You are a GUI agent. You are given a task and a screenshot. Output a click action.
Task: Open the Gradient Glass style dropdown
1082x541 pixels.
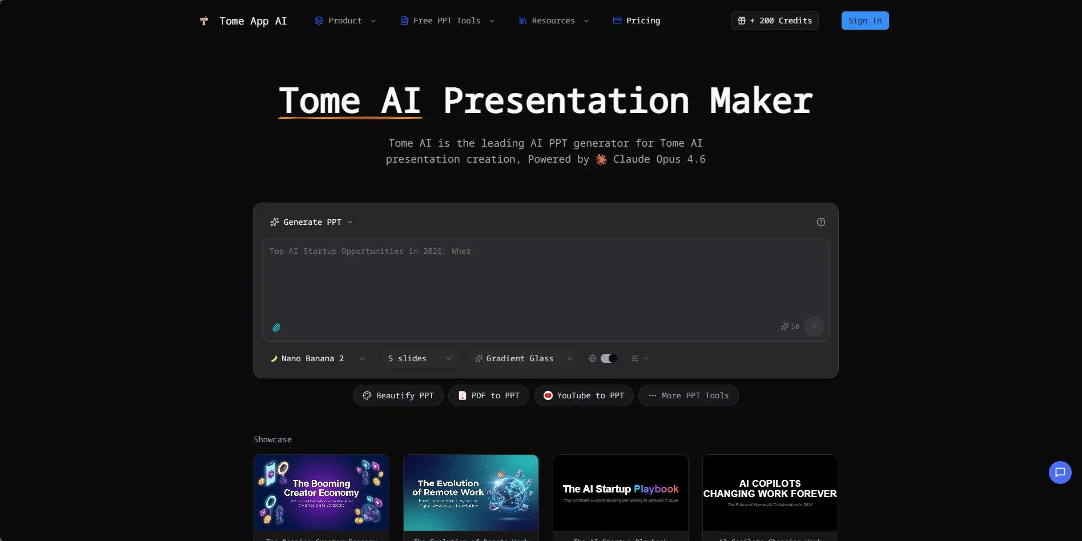(524, 358)
